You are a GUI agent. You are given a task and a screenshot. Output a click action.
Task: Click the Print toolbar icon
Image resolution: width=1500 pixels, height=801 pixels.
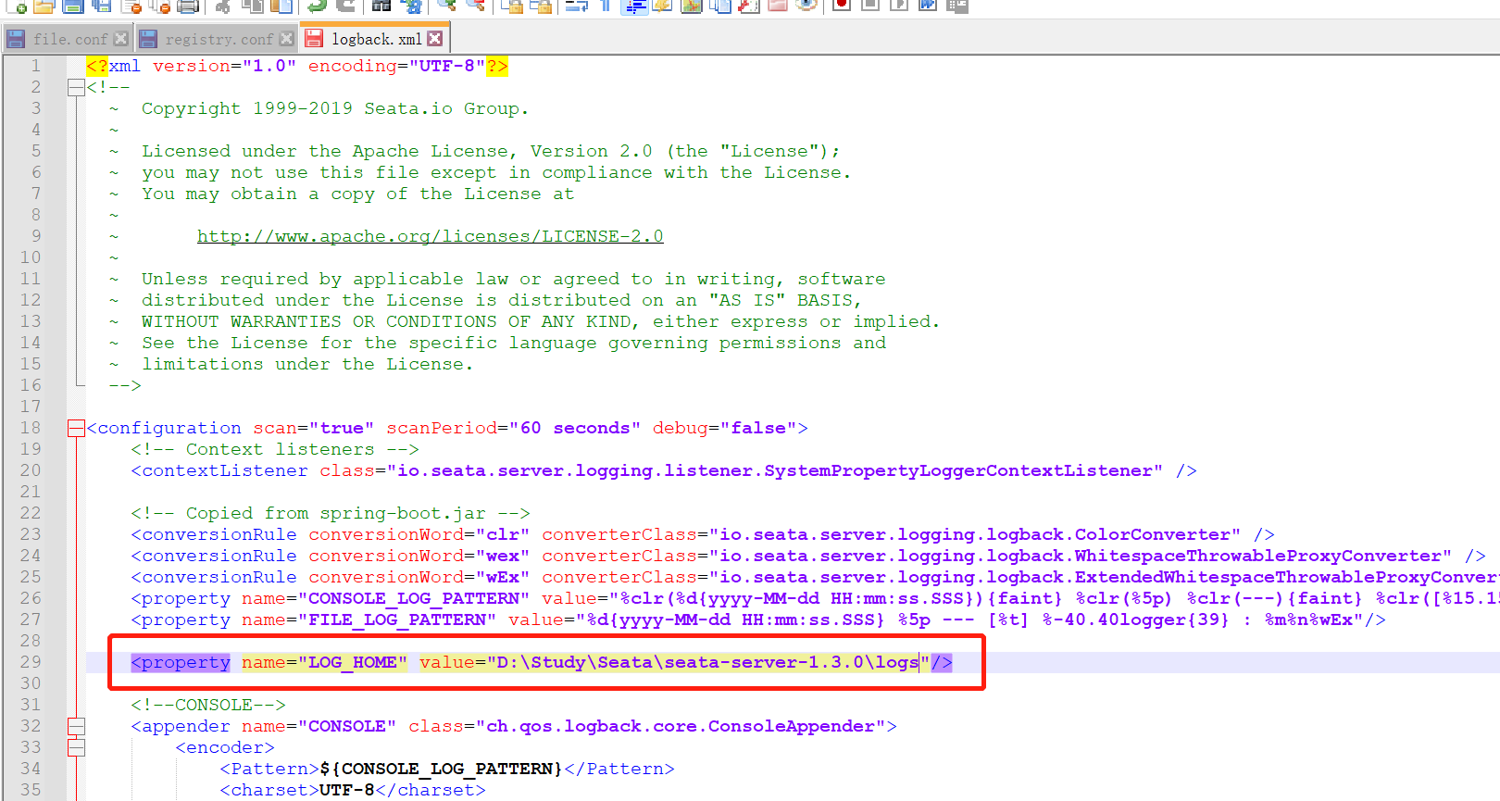(187, 6)
